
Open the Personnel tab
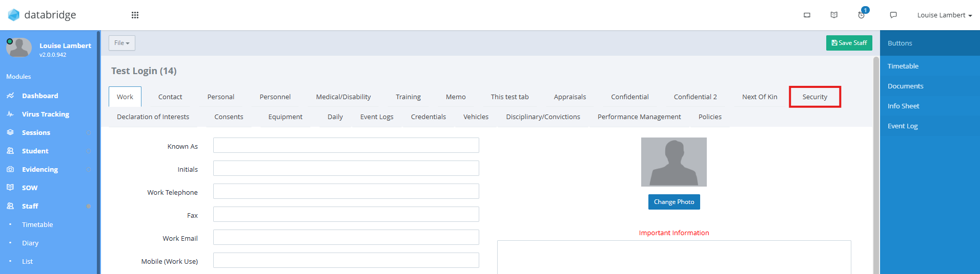coord(275,97)
